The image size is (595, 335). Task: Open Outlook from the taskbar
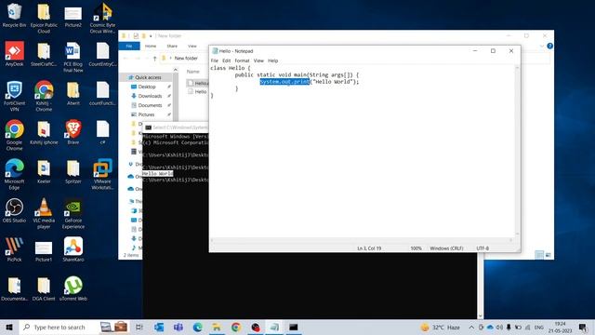coord(159,327)
